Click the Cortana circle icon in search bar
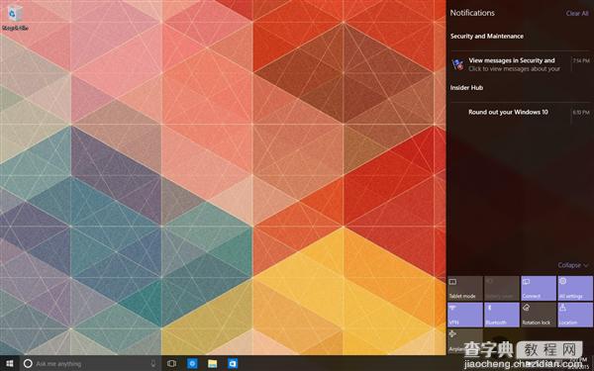Screen dimensions: 594x371 [x=28, y=364]
